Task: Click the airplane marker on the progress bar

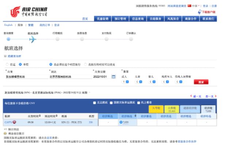Action: (33, 39)
